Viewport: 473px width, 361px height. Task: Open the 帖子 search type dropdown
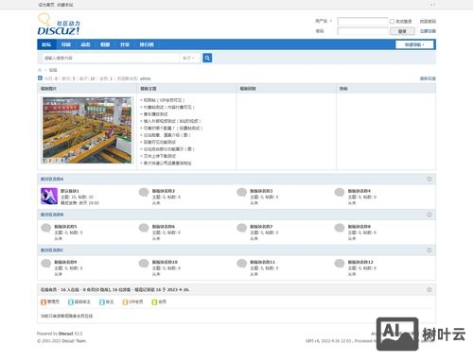pos(188,58)
